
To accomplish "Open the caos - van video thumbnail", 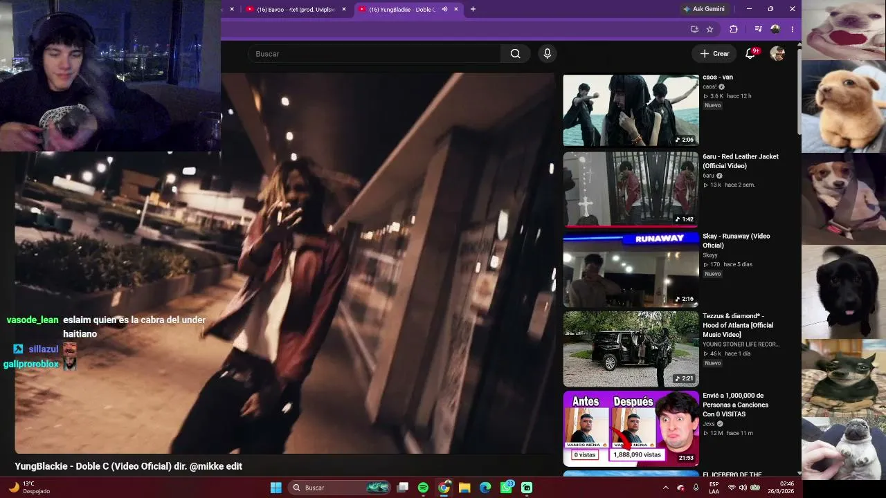I will pyautogui.click(x=631, y=110).
